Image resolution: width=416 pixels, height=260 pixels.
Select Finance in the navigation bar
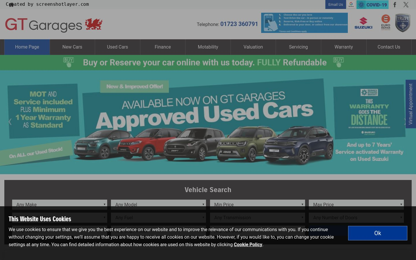[x=163, y=47]
